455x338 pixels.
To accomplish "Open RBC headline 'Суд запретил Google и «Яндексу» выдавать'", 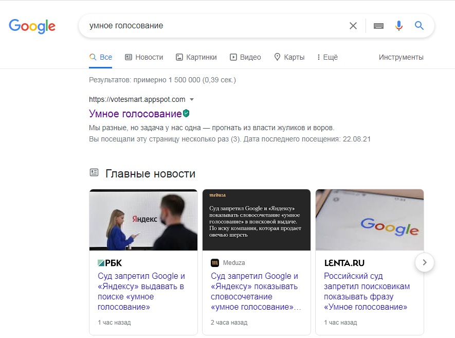I will [x=141, y=291].
